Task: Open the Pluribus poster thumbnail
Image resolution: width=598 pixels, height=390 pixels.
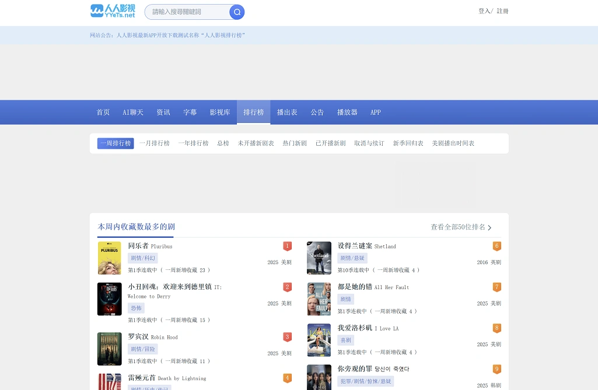Action: tap(109, 258)
